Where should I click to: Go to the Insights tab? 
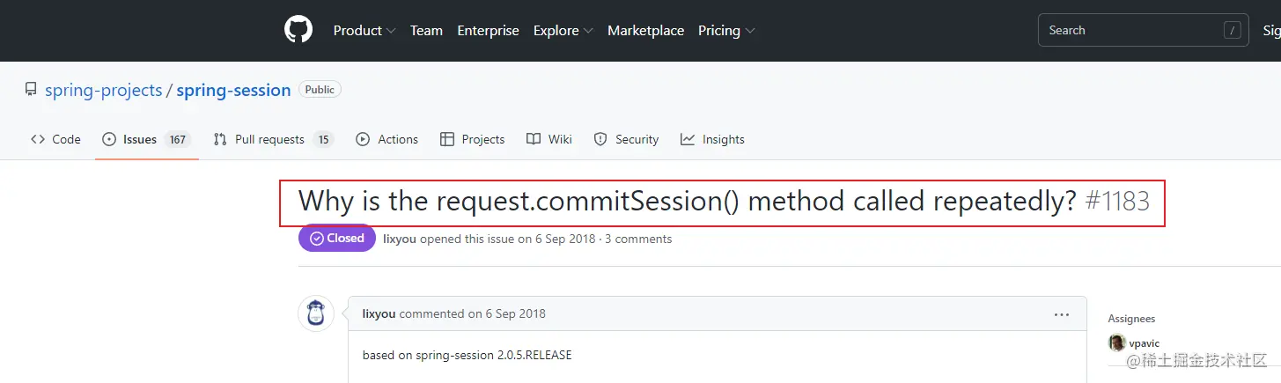712,139
